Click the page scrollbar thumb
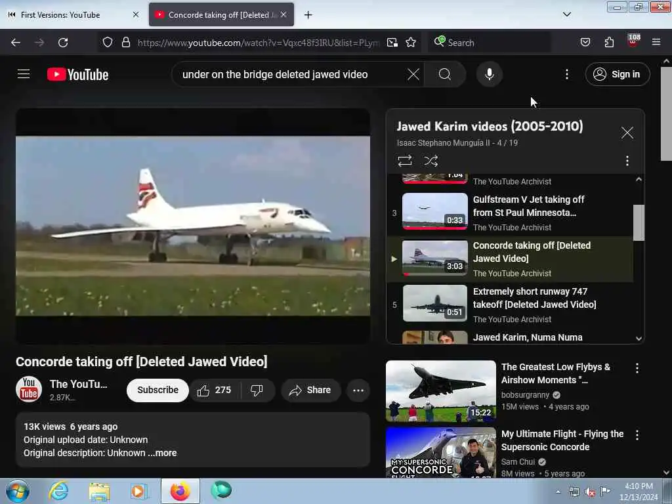The width and height of the screenshot is (672, 504). click(666, 114)
